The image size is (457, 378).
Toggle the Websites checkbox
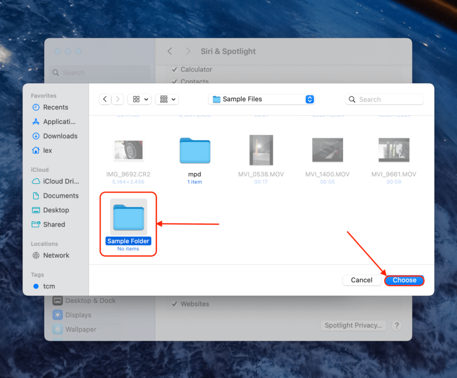point(174,304)
